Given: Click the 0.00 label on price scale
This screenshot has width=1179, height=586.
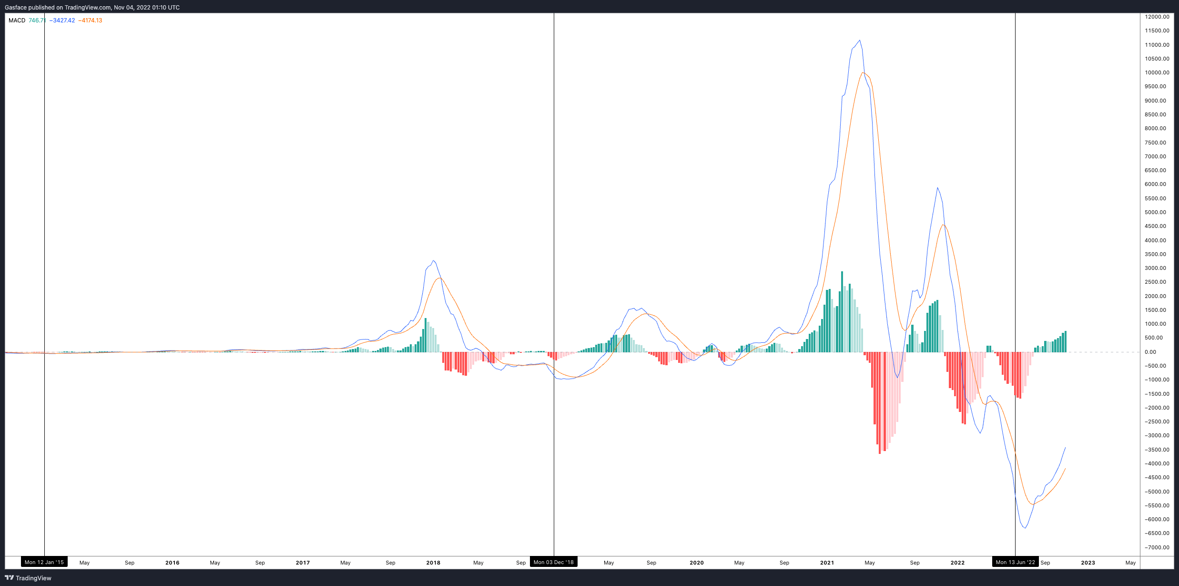Looking at the screenshot, I should tap(1150, 352).
